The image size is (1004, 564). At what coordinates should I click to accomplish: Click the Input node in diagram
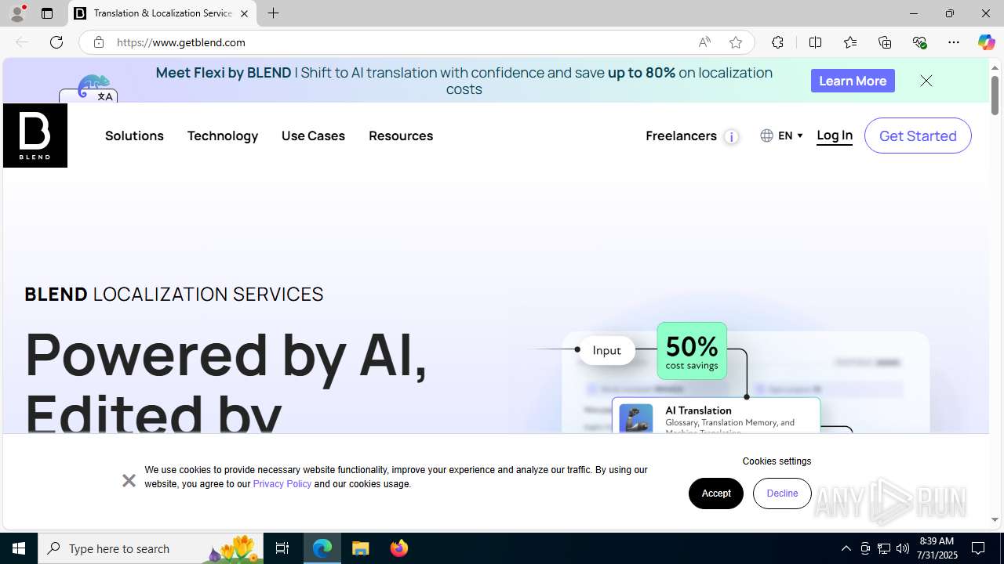606,350
